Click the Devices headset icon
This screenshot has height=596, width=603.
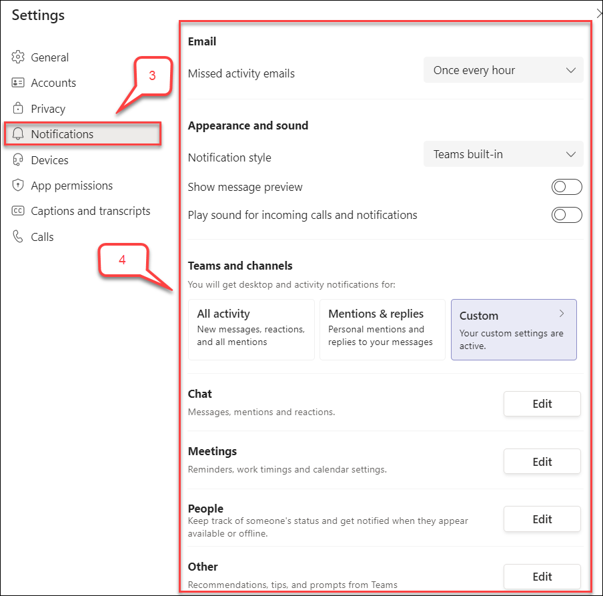click(18, 160)
